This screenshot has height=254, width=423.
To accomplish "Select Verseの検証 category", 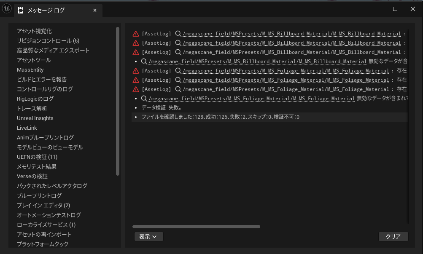I will click(x=32, y=176).
